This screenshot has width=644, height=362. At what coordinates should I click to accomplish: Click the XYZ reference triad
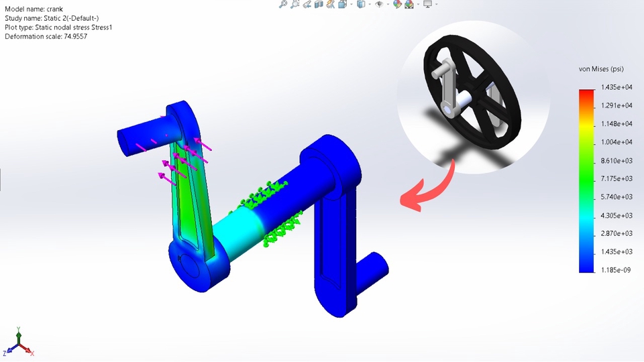pyautogui.click(x=19, y=343)
